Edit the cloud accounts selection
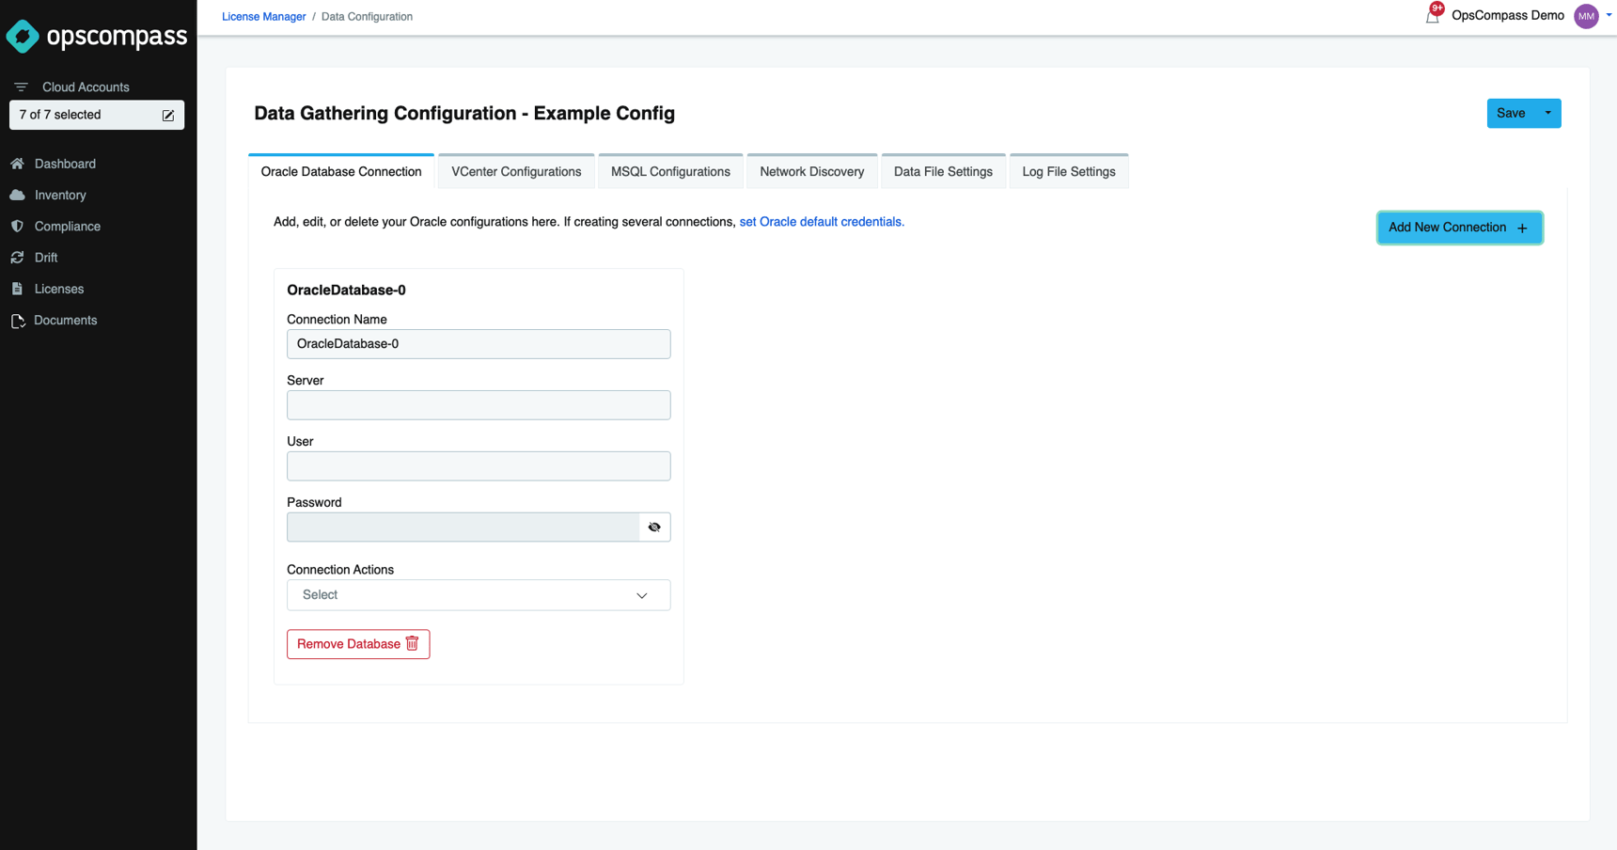This screenshot has width=1617, height=850. coord(168,115)
